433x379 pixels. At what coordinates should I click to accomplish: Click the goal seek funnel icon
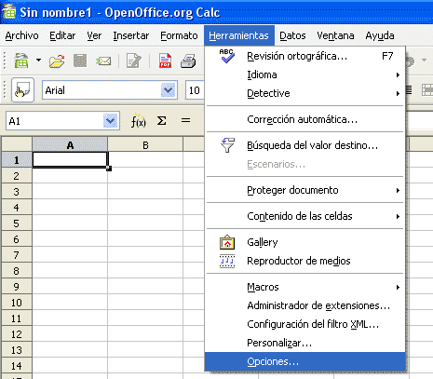(227, 145)
